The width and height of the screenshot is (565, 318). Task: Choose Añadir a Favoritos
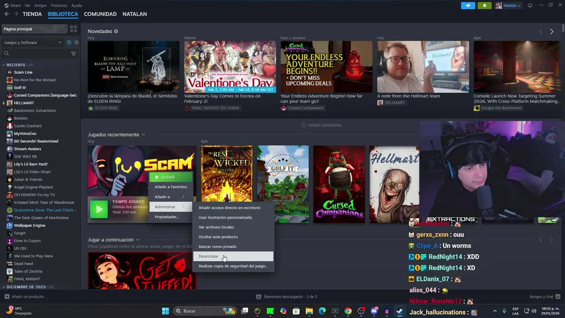click(170, 187)
